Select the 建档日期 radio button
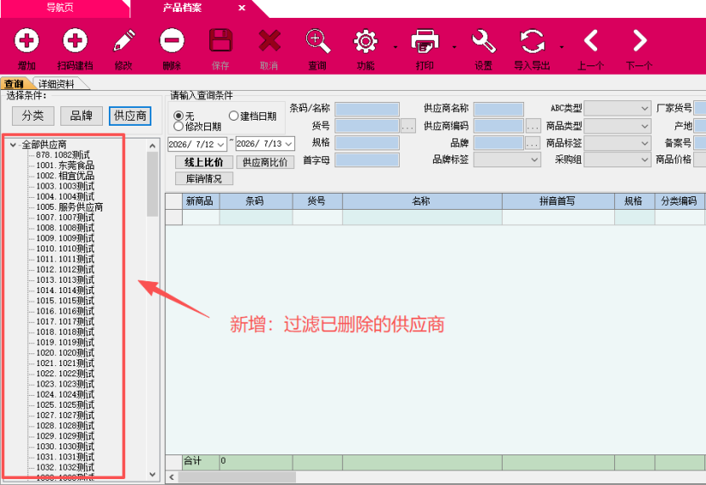 [233, 116]
